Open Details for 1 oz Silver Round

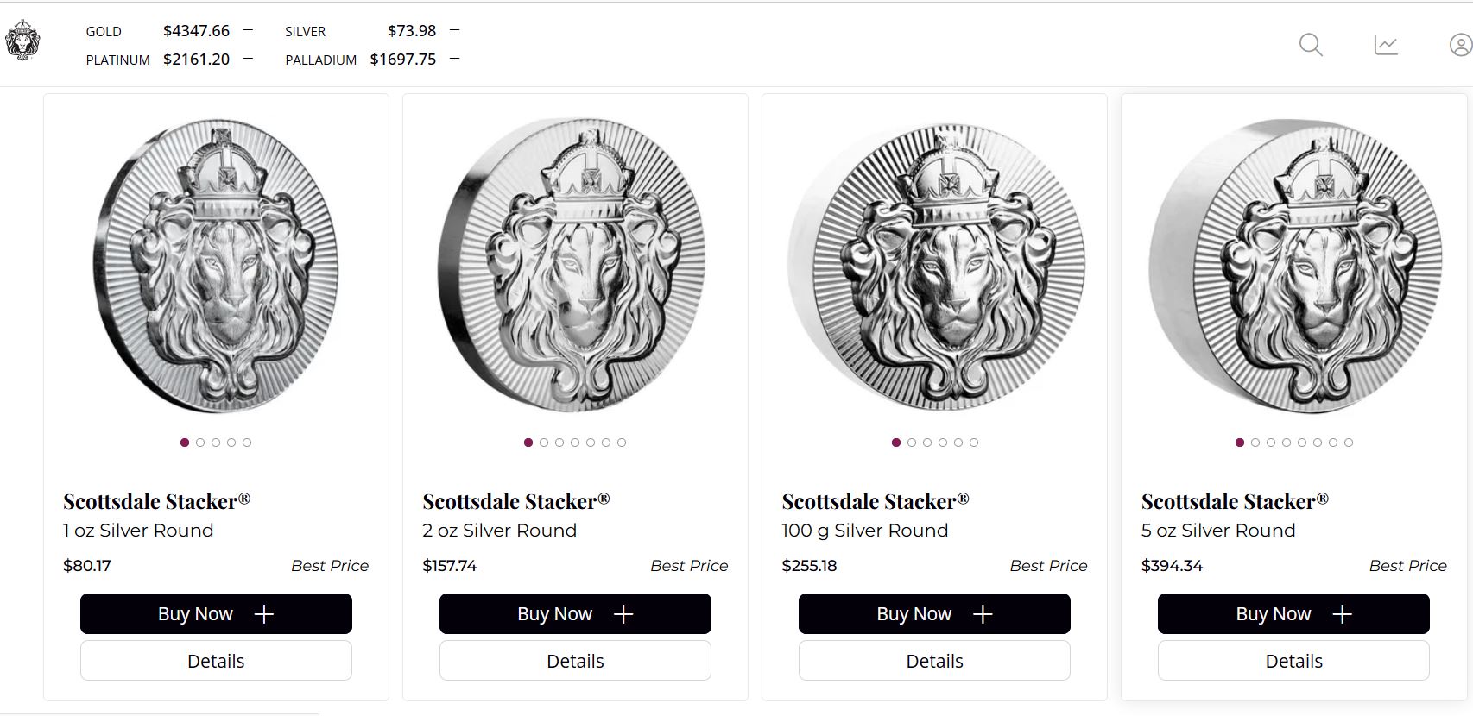click(x=216, y=661)
